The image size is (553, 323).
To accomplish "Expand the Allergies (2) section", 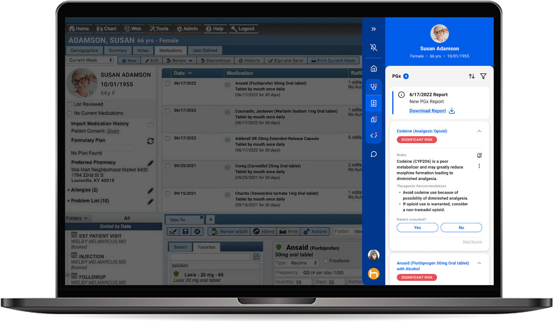I will [x=68, y=190].
